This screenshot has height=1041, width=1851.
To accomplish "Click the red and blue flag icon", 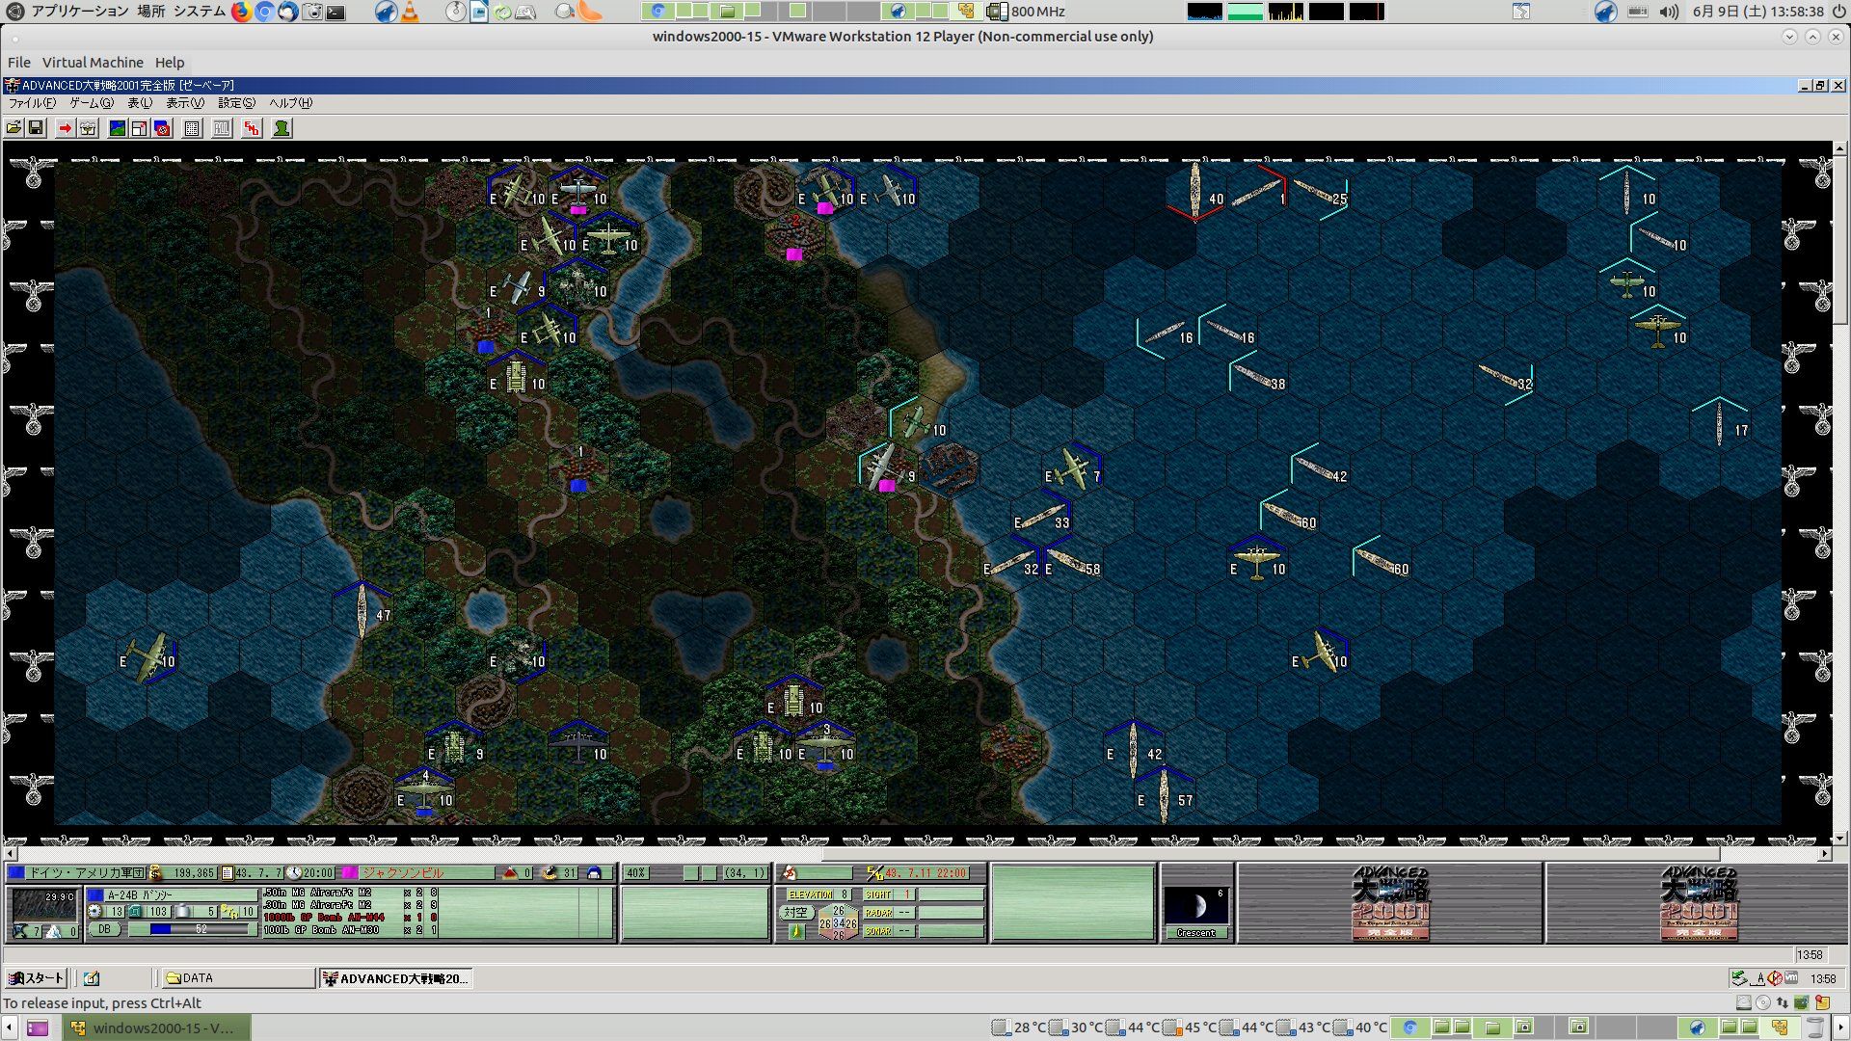I will pos(162,128).
